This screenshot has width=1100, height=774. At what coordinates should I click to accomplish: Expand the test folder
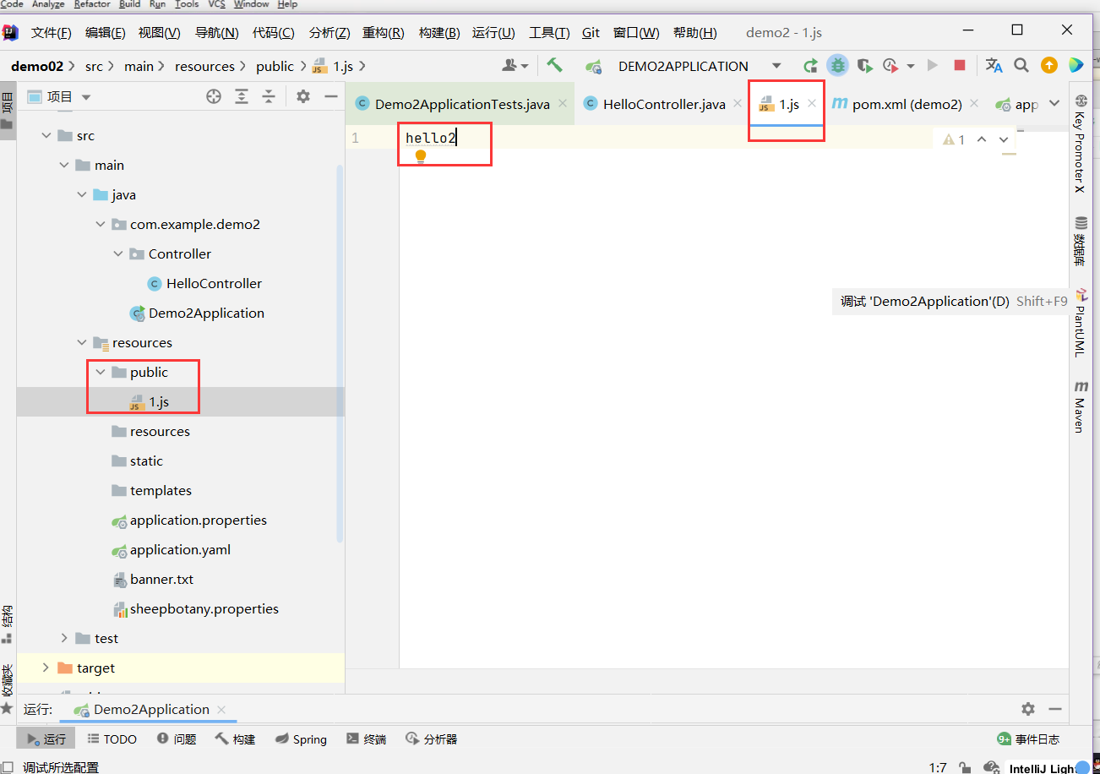point(64,638)
